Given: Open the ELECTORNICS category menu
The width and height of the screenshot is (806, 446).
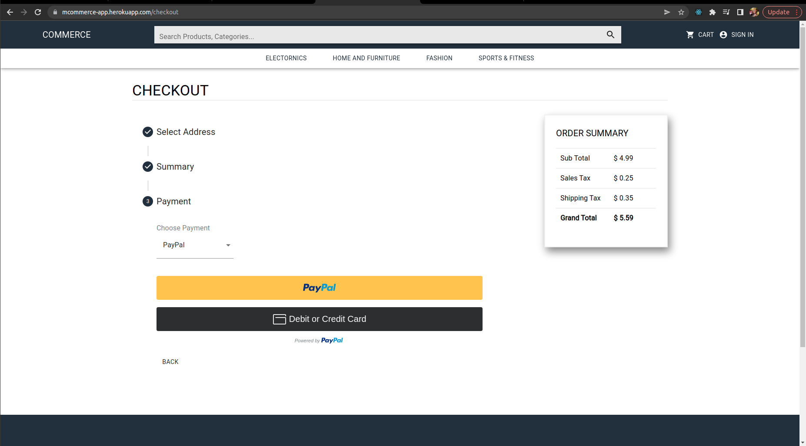Looking at the screenshot, I should 286,58.
